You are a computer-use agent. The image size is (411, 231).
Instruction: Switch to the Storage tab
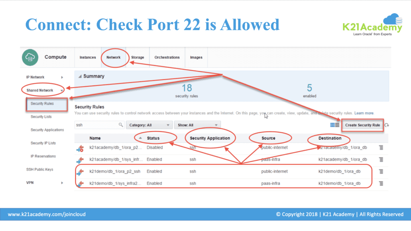point(137,57)
